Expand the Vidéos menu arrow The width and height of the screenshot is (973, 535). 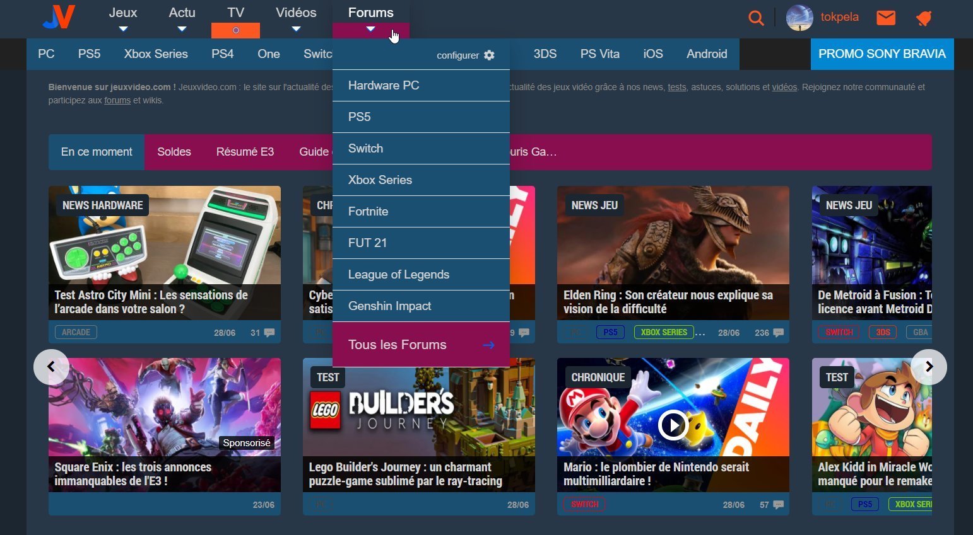[296, 29]
